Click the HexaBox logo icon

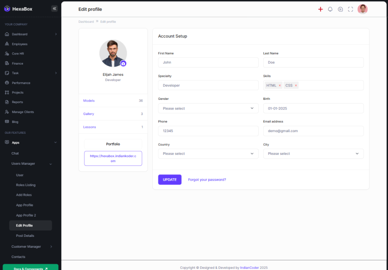(7, 9)
